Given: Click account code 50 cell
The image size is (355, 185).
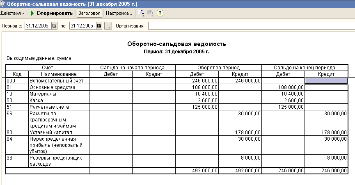Looking at the screenshot, I should point(17,100).
